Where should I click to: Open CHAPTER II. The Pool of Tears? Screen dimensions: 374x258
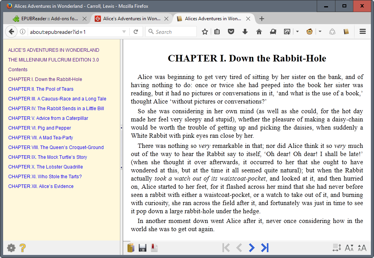tap(41, 89)
